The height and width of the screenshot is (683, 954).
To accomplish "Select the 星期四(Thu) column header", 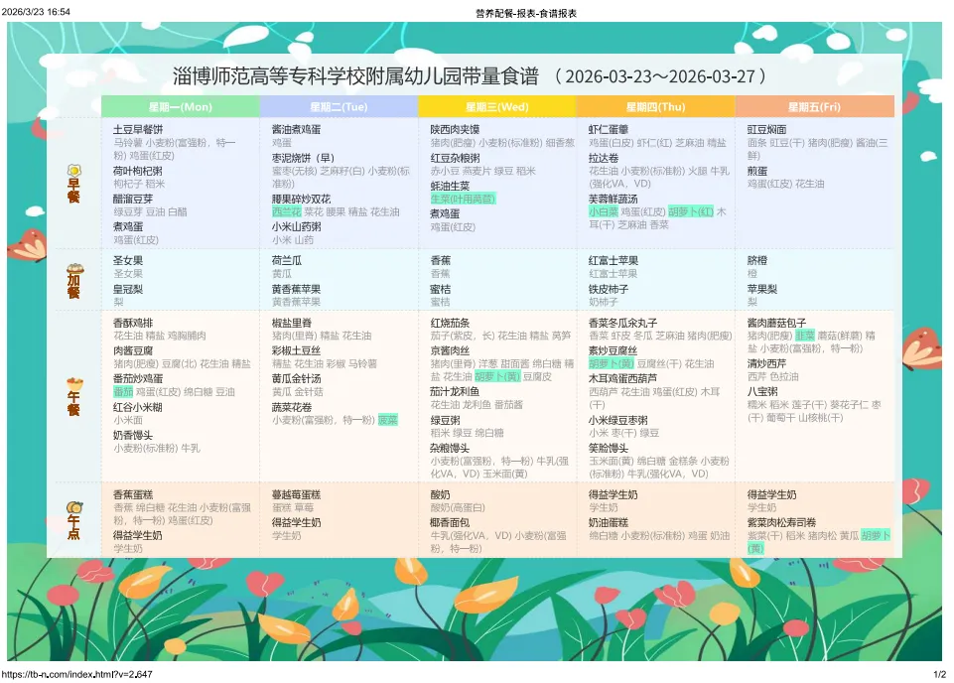I will pos(655,106).
